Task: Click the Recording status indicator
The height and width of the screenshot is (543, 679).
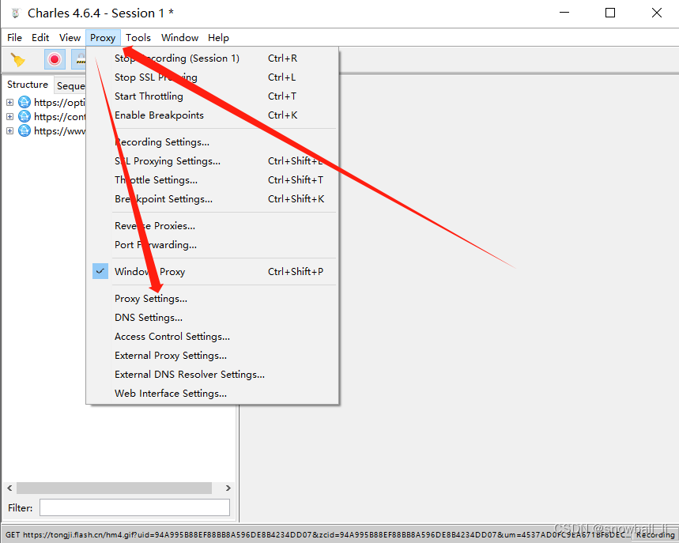Action: tap(655, 535)
